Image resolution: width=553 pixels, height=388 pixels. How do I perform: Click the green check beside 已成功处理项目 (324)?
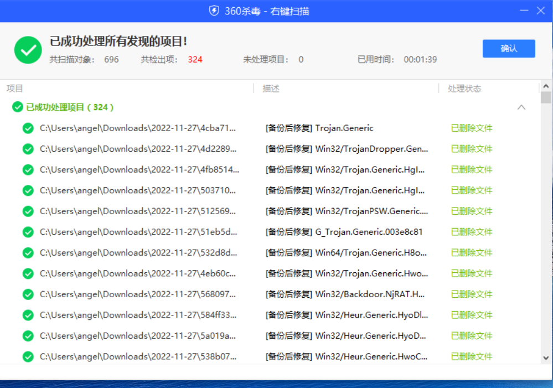(17, 107)
